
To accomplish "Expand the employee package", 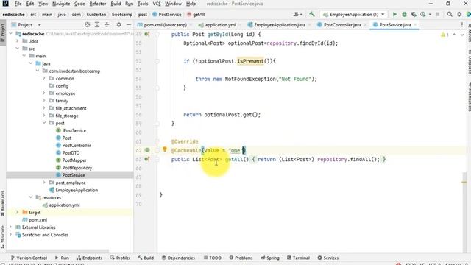I will (x=44, y=93).
